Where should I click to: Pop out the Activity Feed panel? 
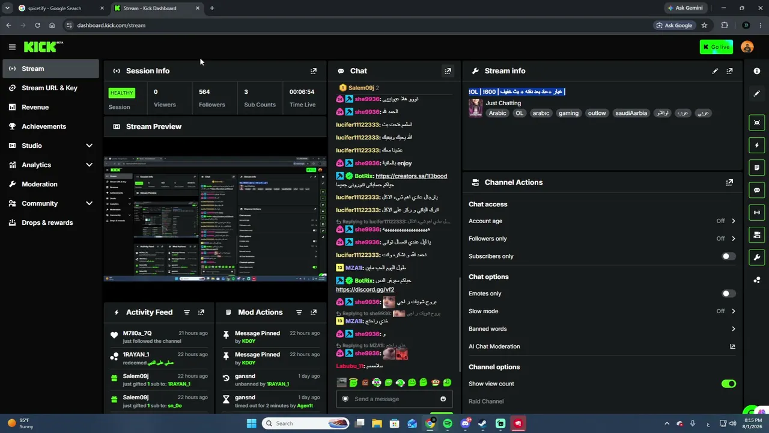[x=201, y=312]
